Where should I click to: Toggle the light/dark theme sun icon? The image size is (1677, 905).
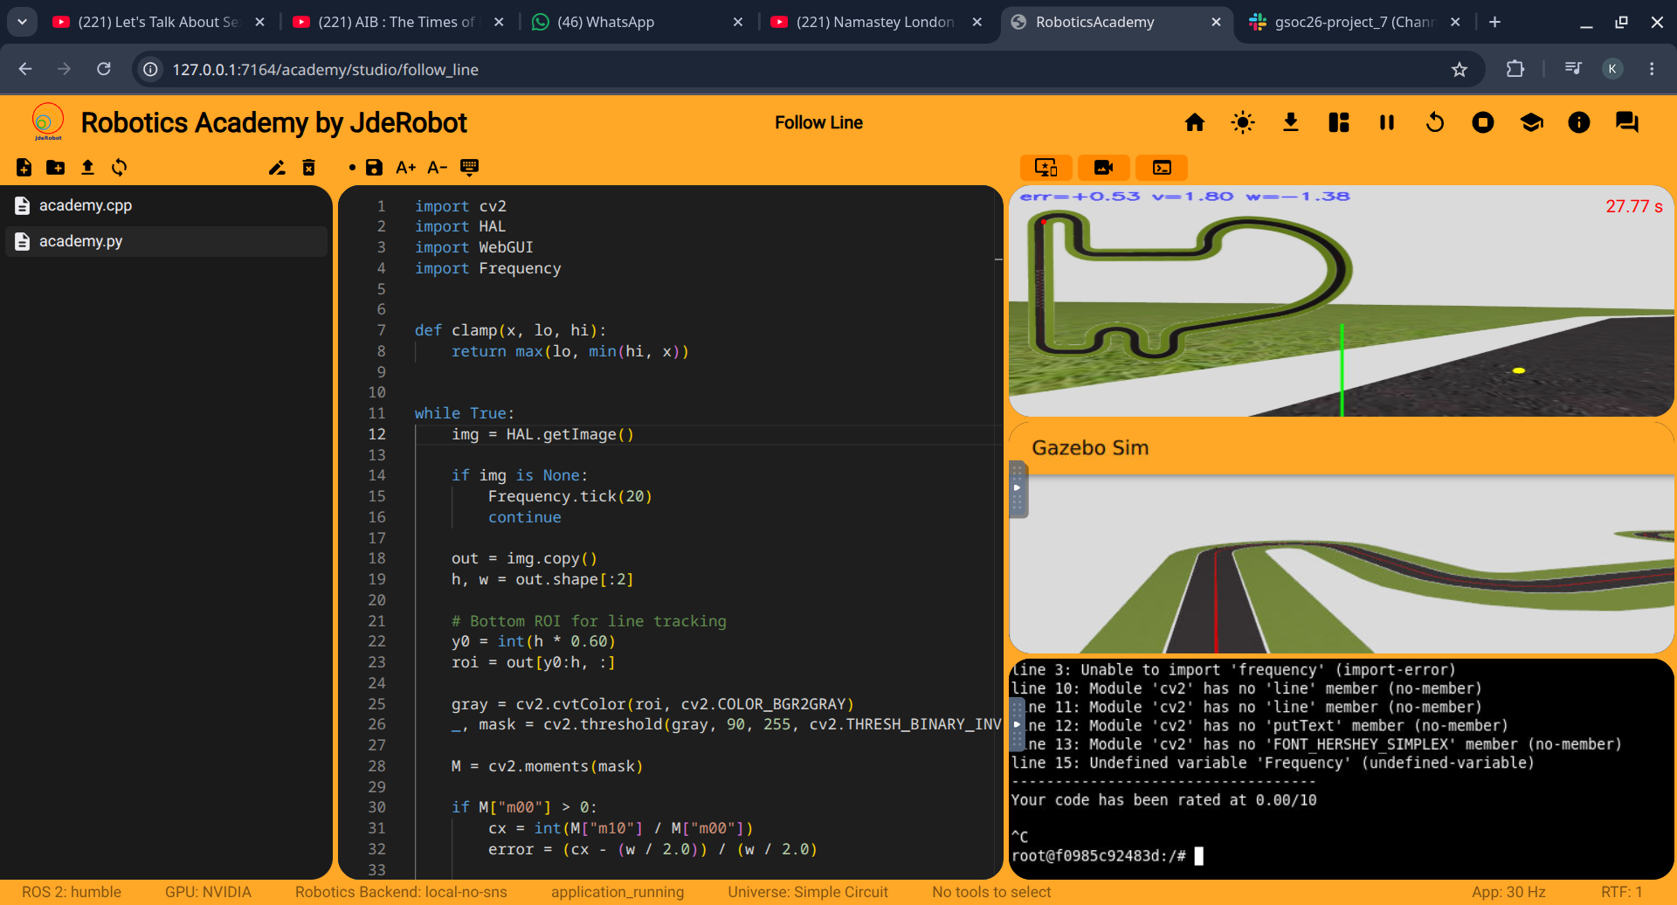(x=1243, y=122)
